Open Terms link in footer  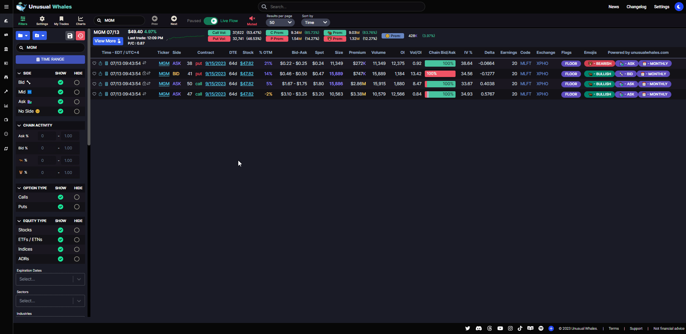613,328
